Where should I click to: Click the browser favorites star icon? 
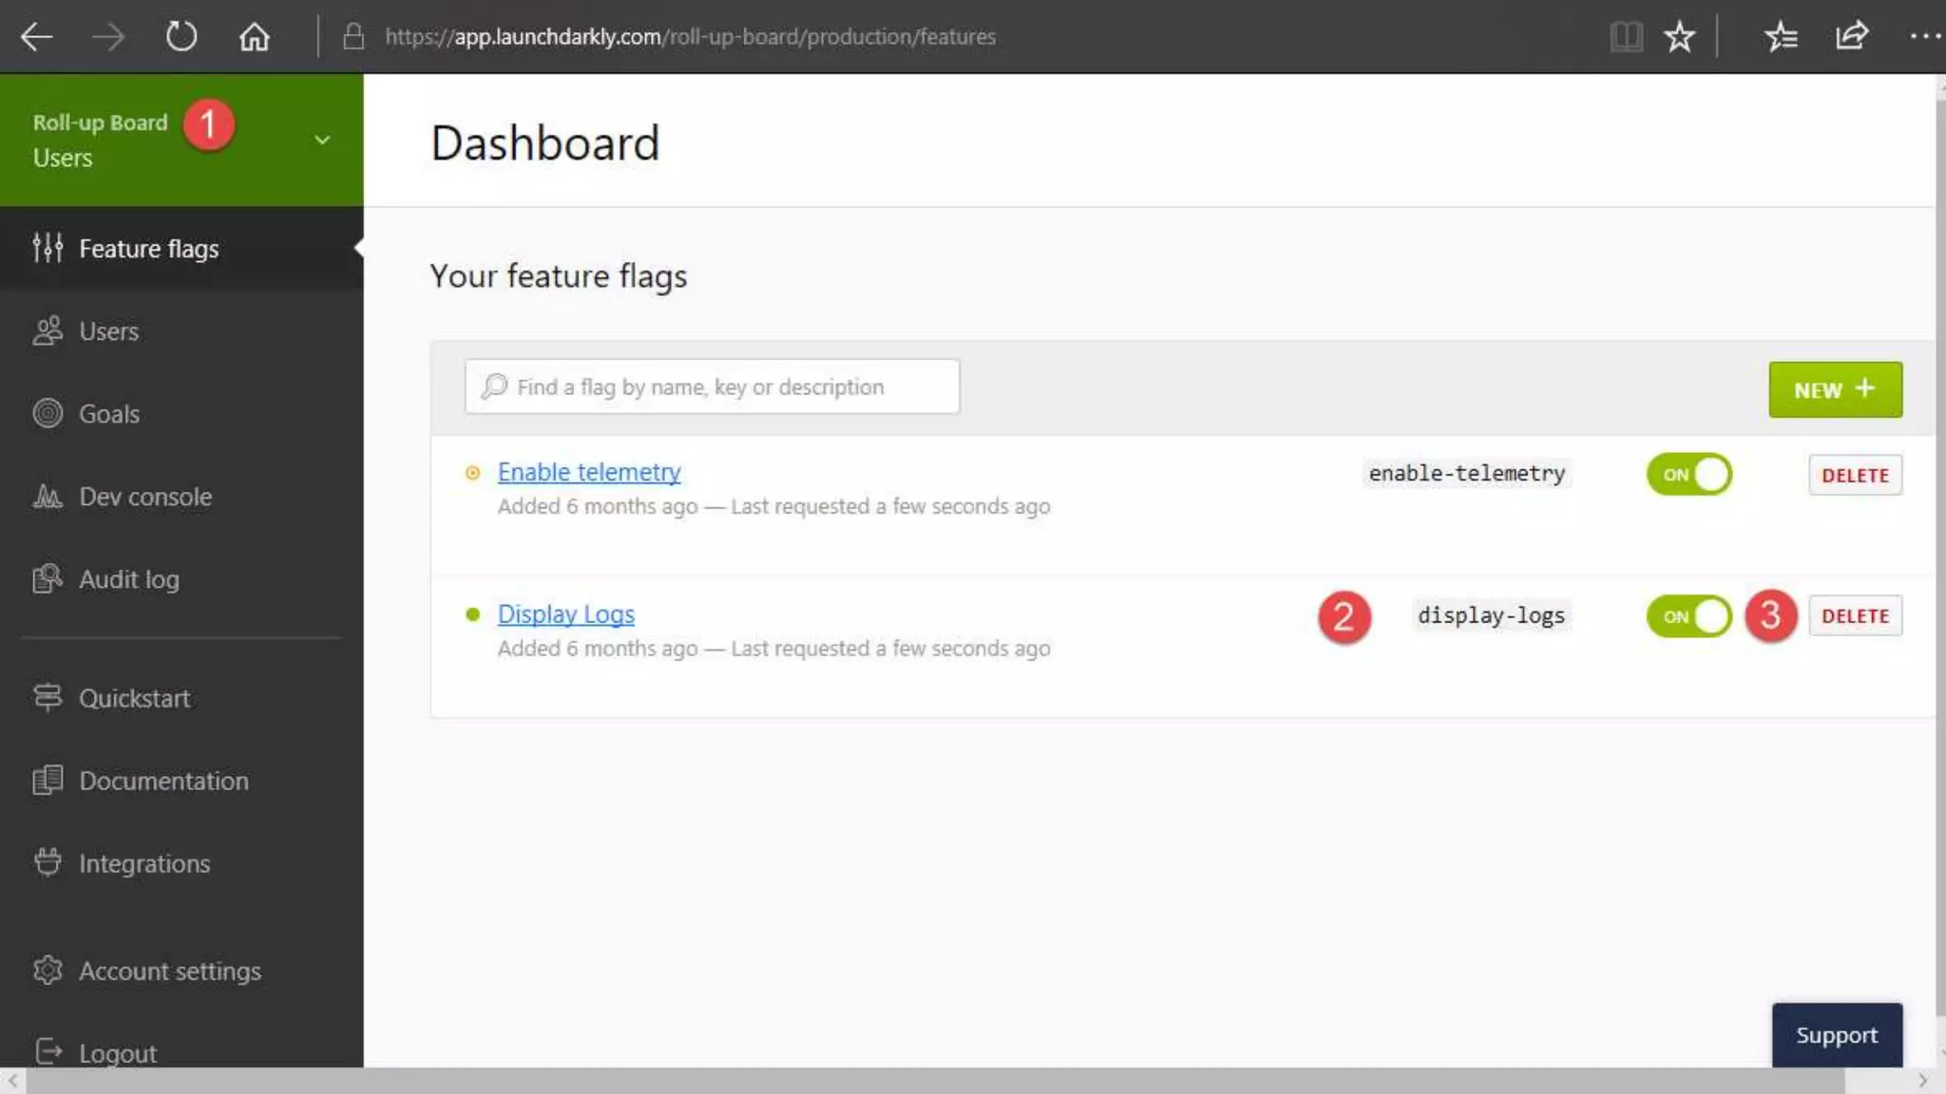tap(1679, 37)
